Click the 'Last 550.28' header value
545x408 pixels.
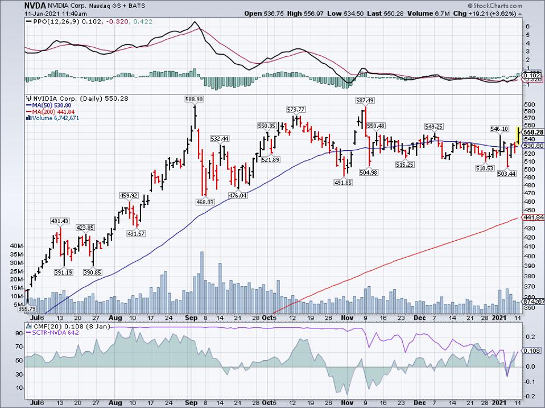coord(385,14)
